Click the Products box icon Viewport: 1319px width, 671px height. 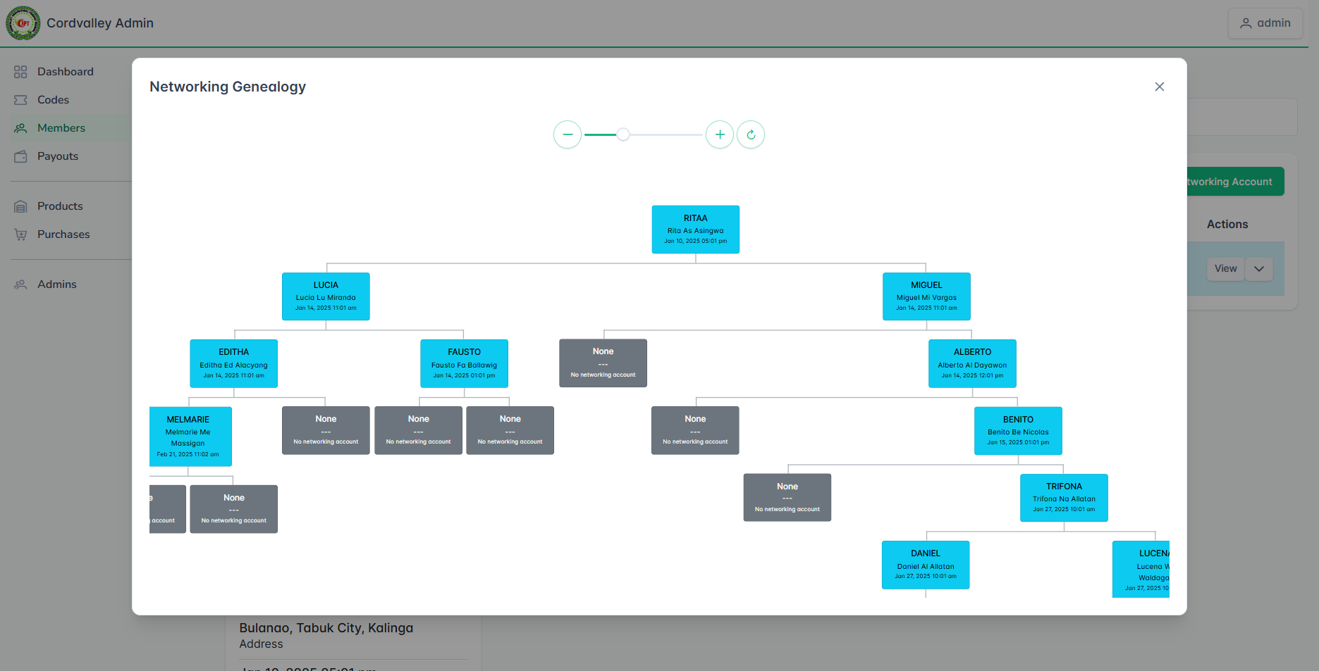[20, 206]
